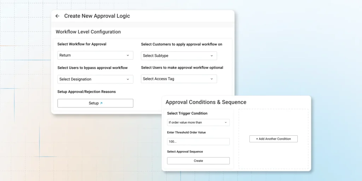The width and height of the screenshot is (362, 181).
Task: Click 'Select Users to make approval workflow optional' label
Action: click(182, 68)
